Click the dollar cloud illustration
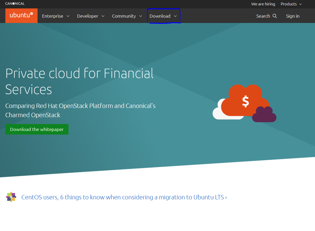Screen dimensions: 315x231 click(x=244, y=103)
